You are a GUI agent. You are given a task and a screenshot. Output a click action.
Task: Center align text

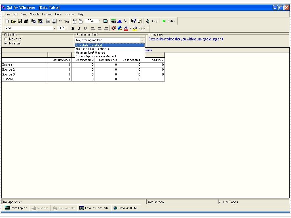point(100,28)
